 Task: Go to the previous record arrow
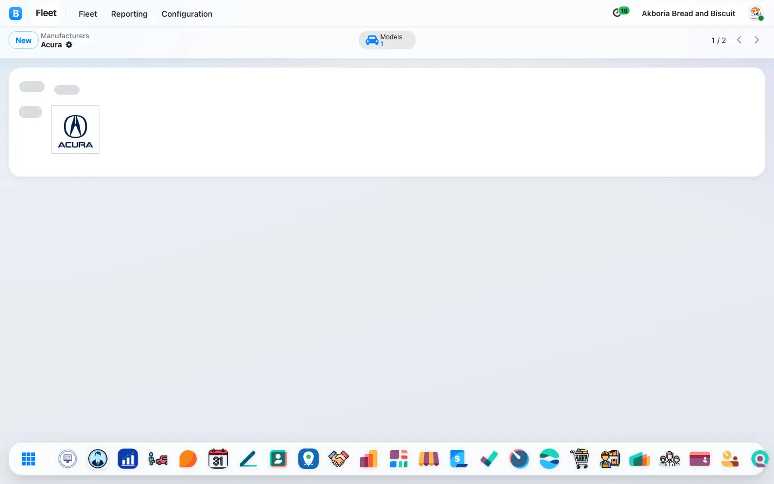pyautogui.click(x=739, y=40)
